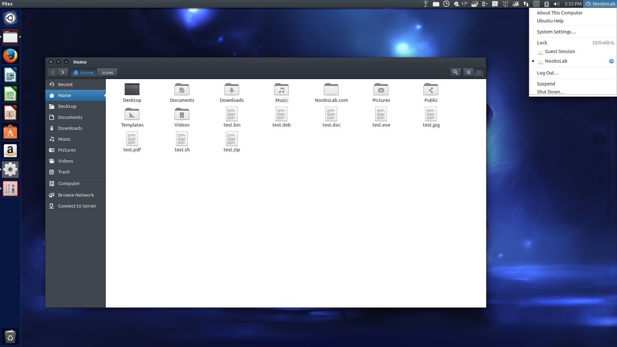This screenshot has width=617, height=347.
Task: Open LibreOffice Writer from the launcher
Action: click(10, 74)
